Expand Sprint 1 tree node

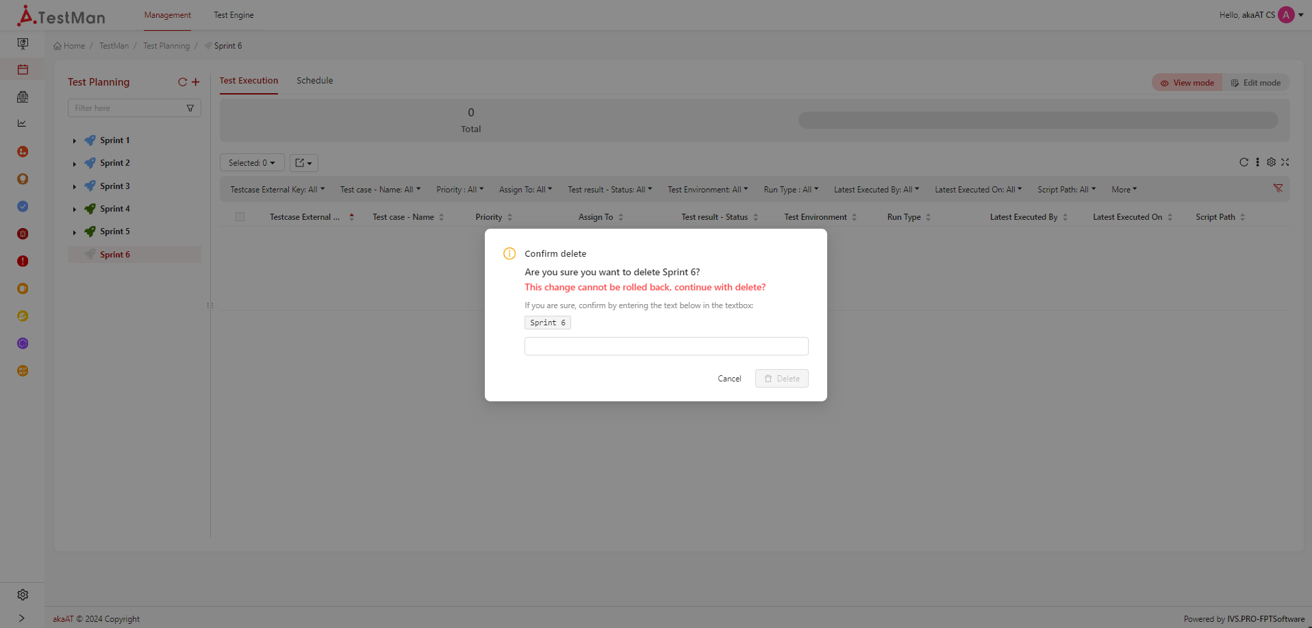point(75,140)
